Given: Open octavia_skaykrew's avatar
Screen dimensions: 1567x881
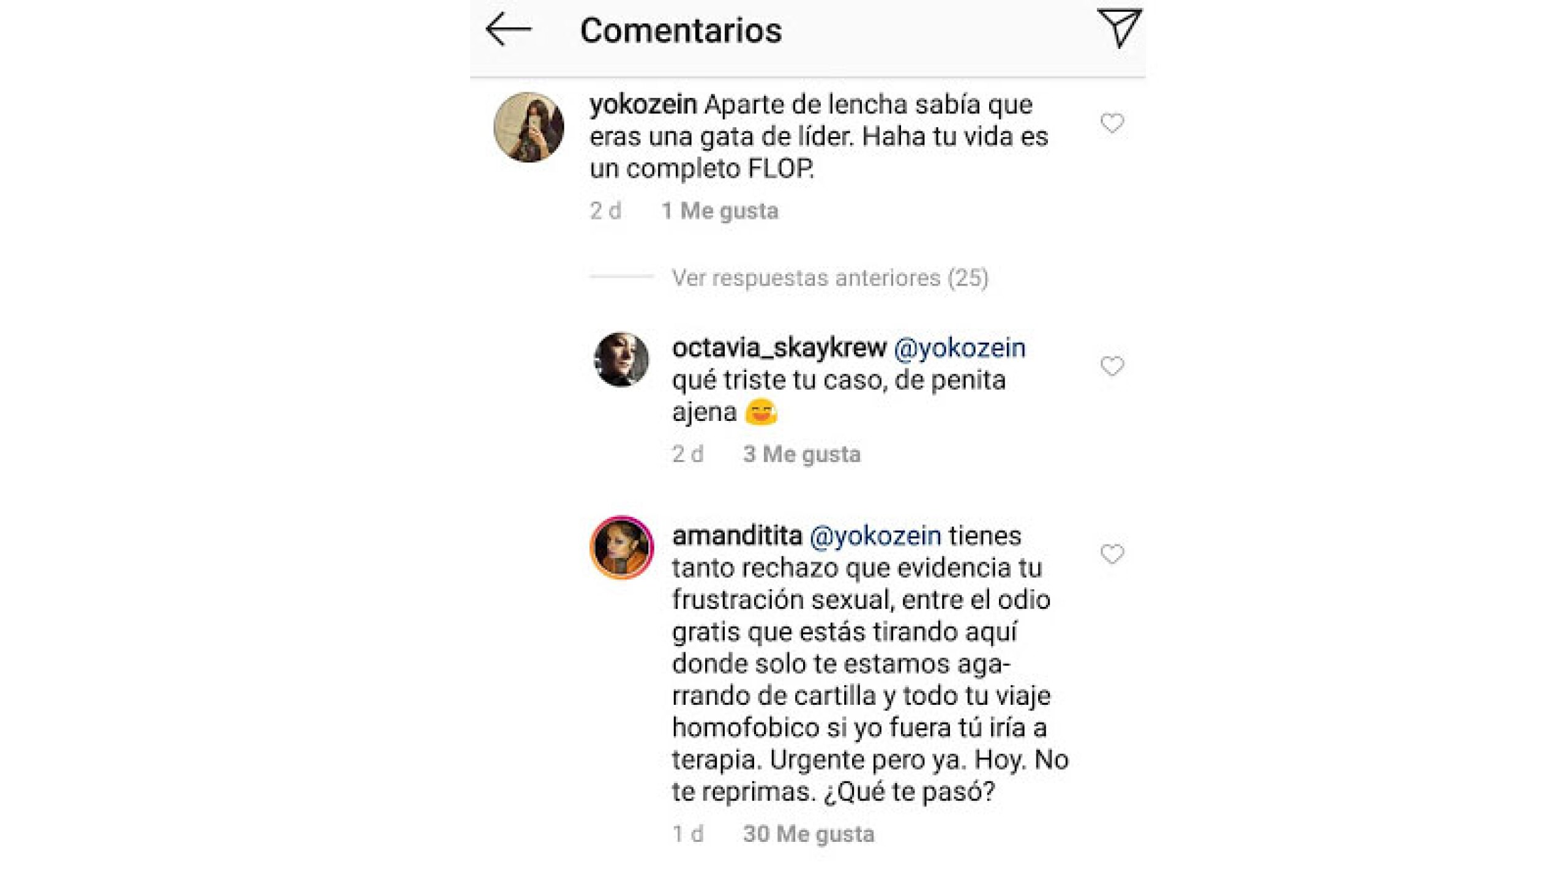Looking at the screenshot, I should (x=621, y=360).
